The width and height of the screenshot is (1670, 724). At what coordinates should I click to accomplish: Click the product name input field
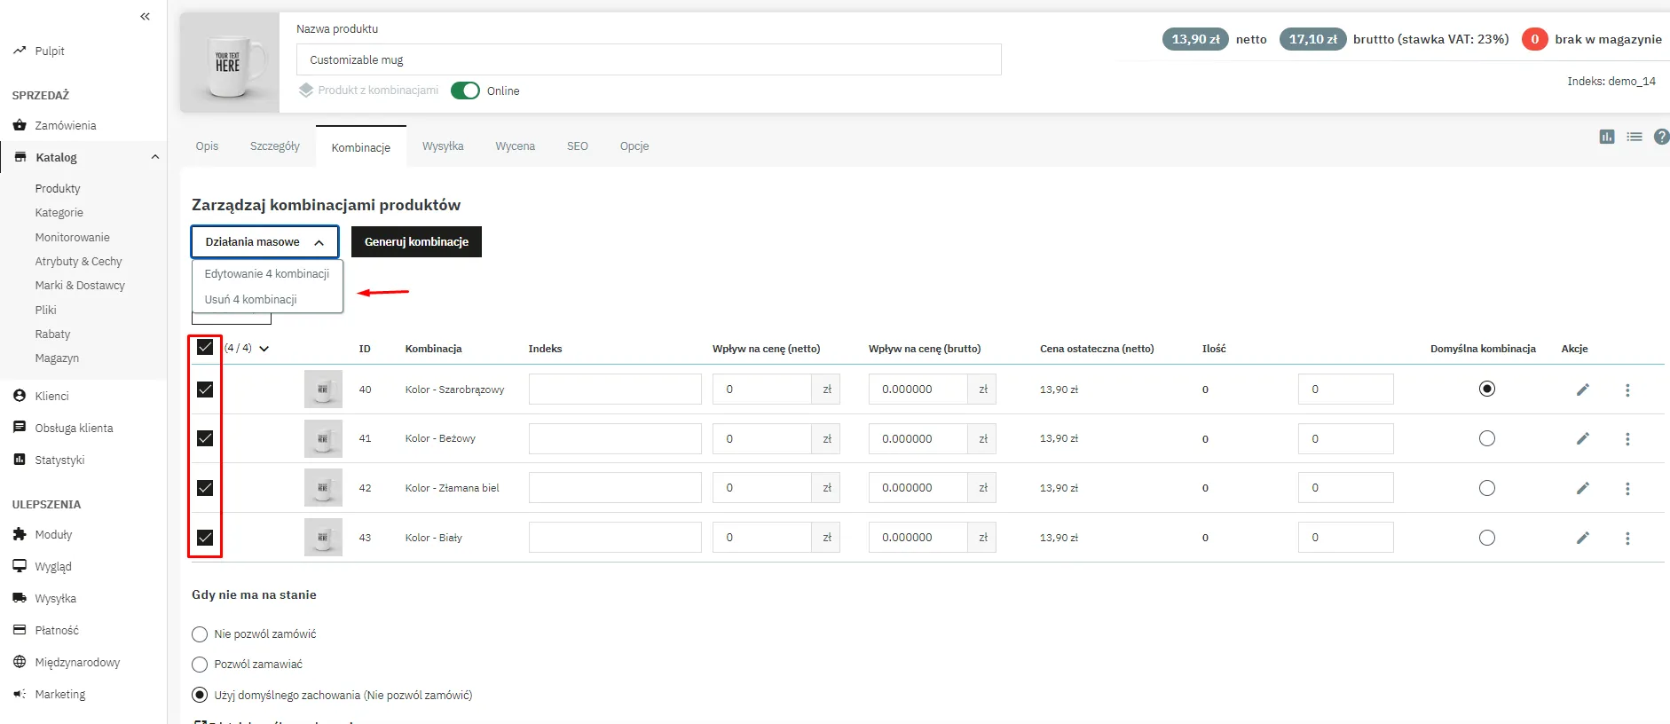648,60
